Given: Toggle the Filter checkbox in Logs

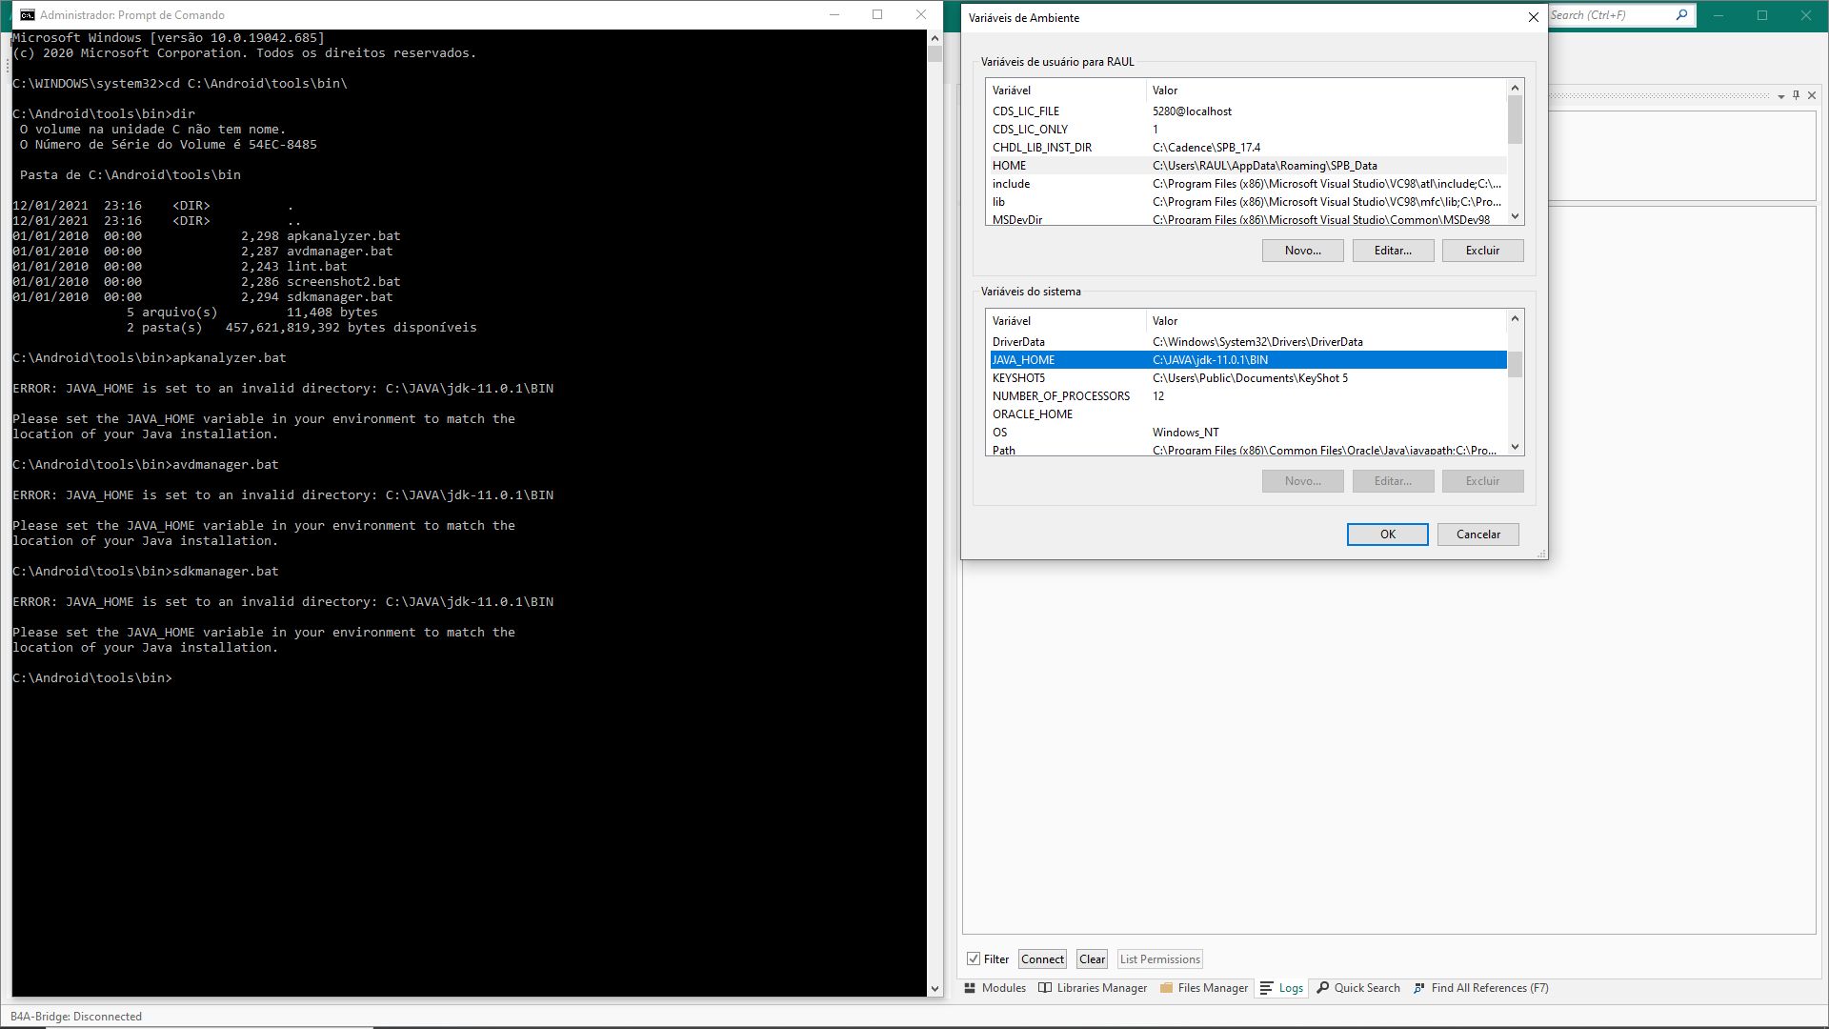Looking at the screenshot, I should click(974, 959).
